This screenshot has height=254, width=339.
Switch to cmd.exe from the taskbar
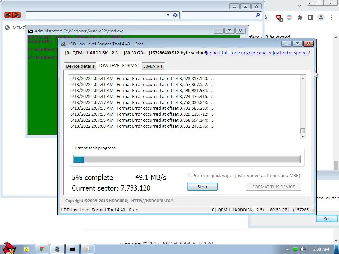pos(73,249)
